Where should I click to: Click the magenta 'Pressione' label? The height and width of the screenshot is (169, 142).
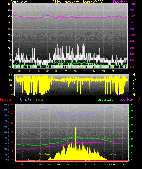point(120,2)
